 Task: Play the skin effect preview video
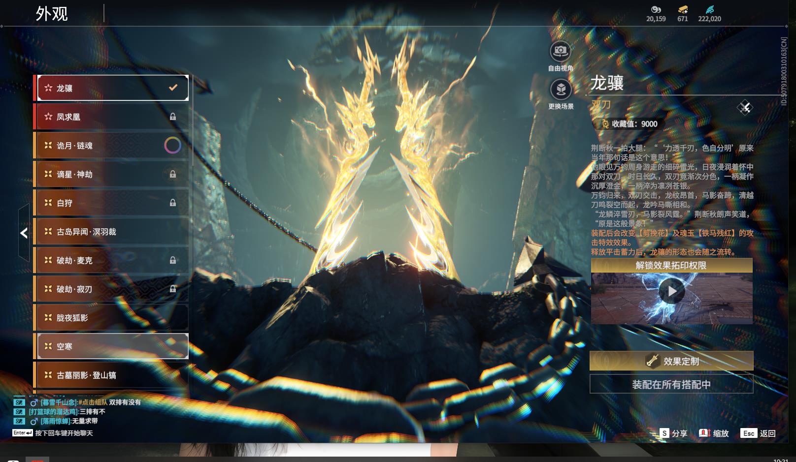click(672, 291)
